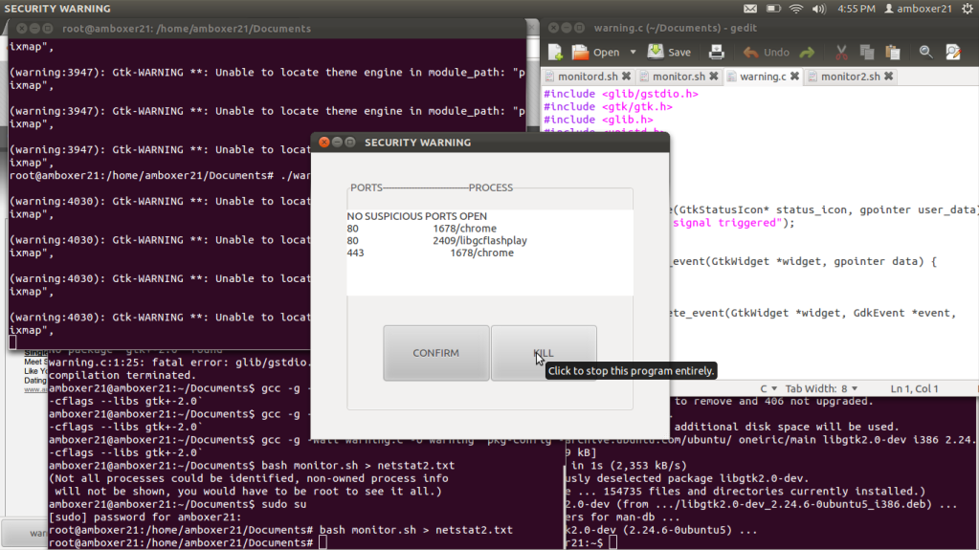
Task: Click the CONFIRM button in the security dialog
Action: pos(435,353)
